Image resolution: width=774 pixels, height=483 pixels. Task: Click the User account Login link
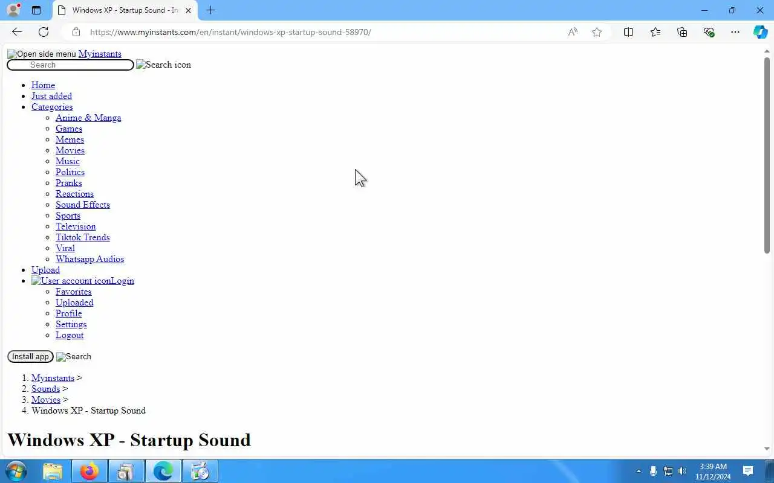click(83, 281)
